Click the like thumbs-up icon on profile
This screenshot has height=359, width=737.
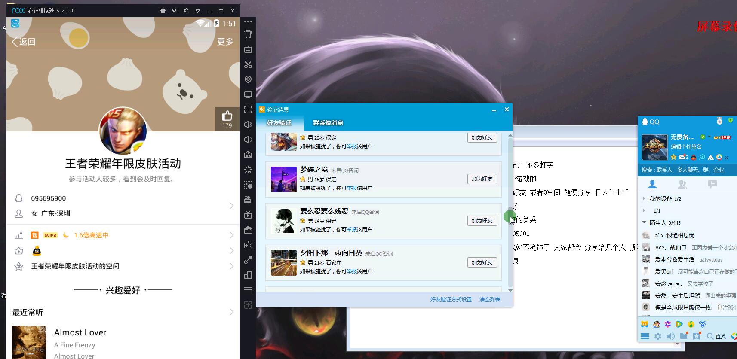pos(227,116)
